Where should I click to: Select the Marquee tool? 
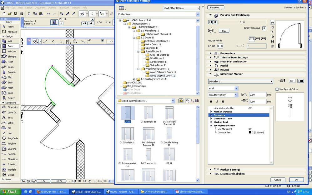tap(10, 32)
